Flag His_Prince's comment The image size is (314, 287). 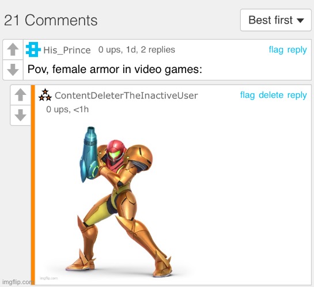pyautogui.click(x=276, y=49)
